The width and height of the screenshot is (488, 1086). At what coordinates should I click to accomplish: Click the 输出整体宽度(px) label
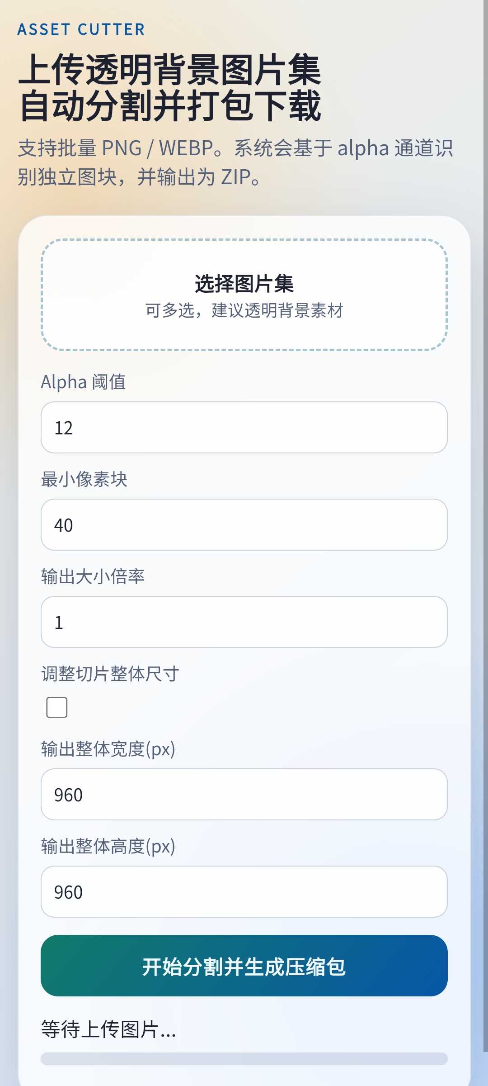108,749
